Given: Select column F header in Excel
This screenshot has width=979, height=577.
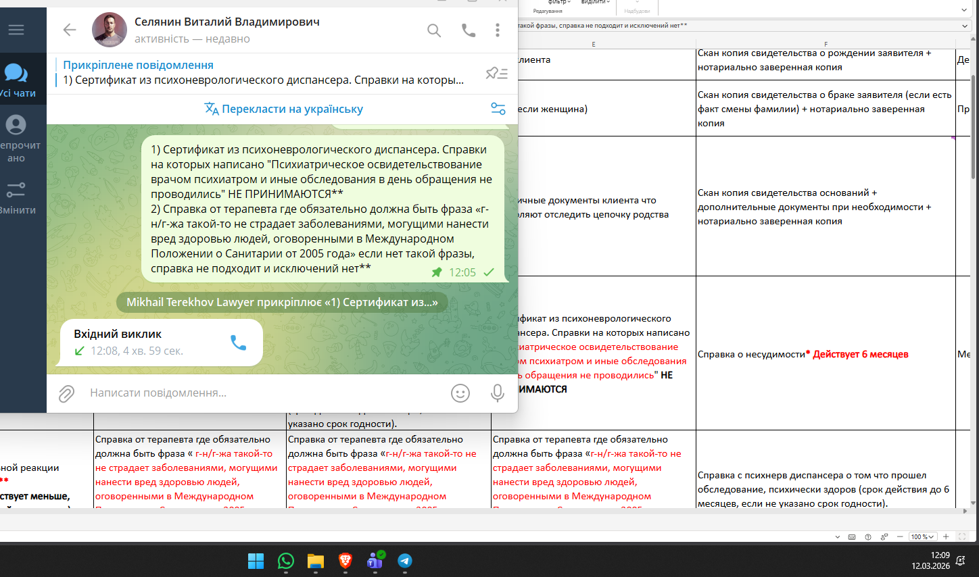Looking at the screenshot, I should tap(826, 45).
